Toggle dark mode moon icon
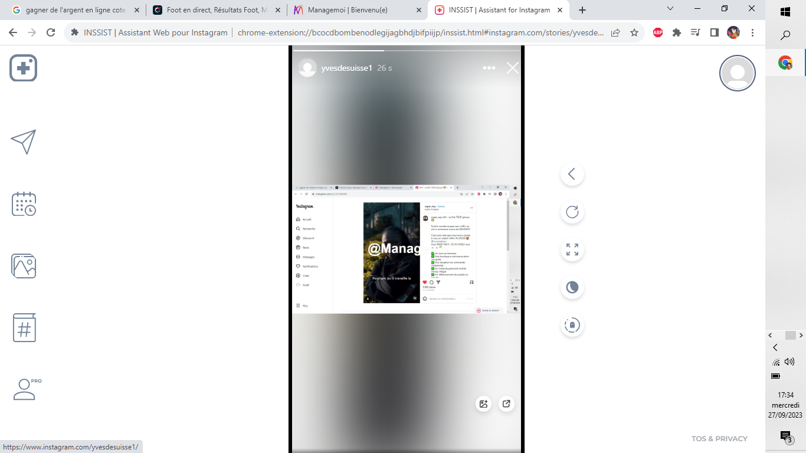This screenshot has width=806, height=453. tap(572, 287)
